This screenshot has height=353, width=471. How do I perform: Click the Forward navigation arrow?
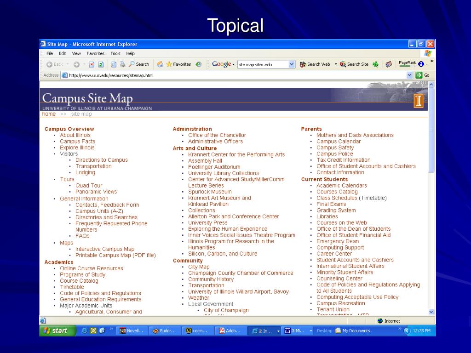(x=77, y=64)
